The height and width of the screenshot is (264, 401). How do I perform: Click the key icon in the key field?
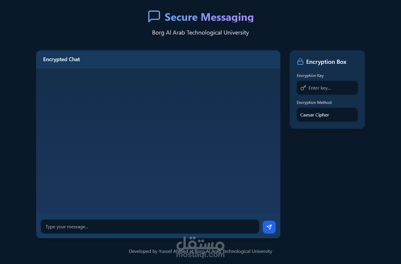coord(303,88)
